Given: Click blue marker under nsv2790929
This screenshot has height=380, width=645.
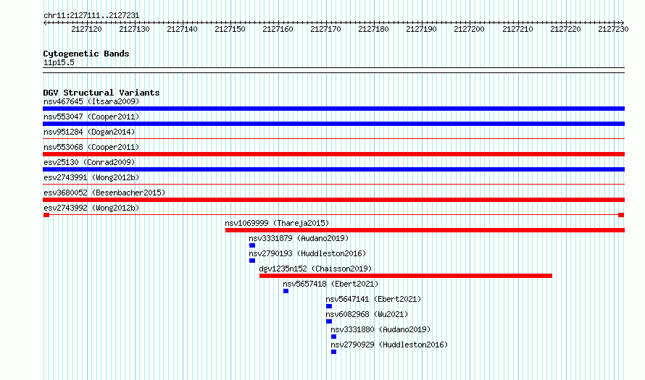Looking at the screenshot, I should (x=333, y=352).
